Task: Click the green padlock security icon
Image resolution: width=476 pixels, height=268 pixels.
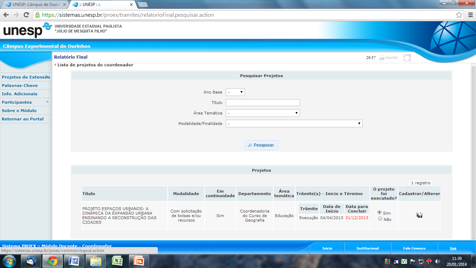Action: (x=38, y=15)
